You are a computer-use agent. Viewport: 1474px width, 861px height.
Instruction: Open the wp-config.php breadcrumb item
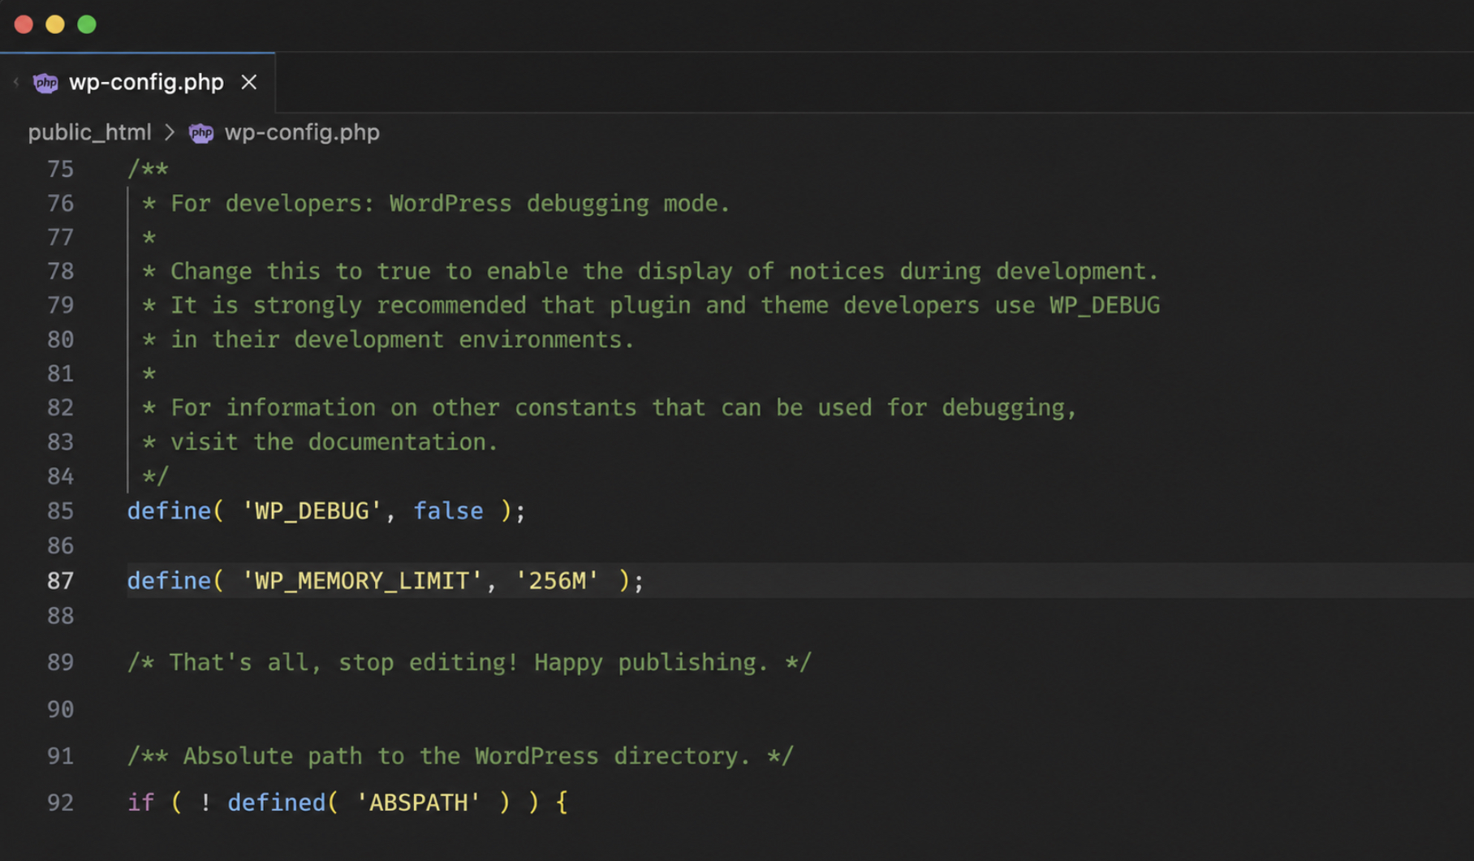click(302, 132)
